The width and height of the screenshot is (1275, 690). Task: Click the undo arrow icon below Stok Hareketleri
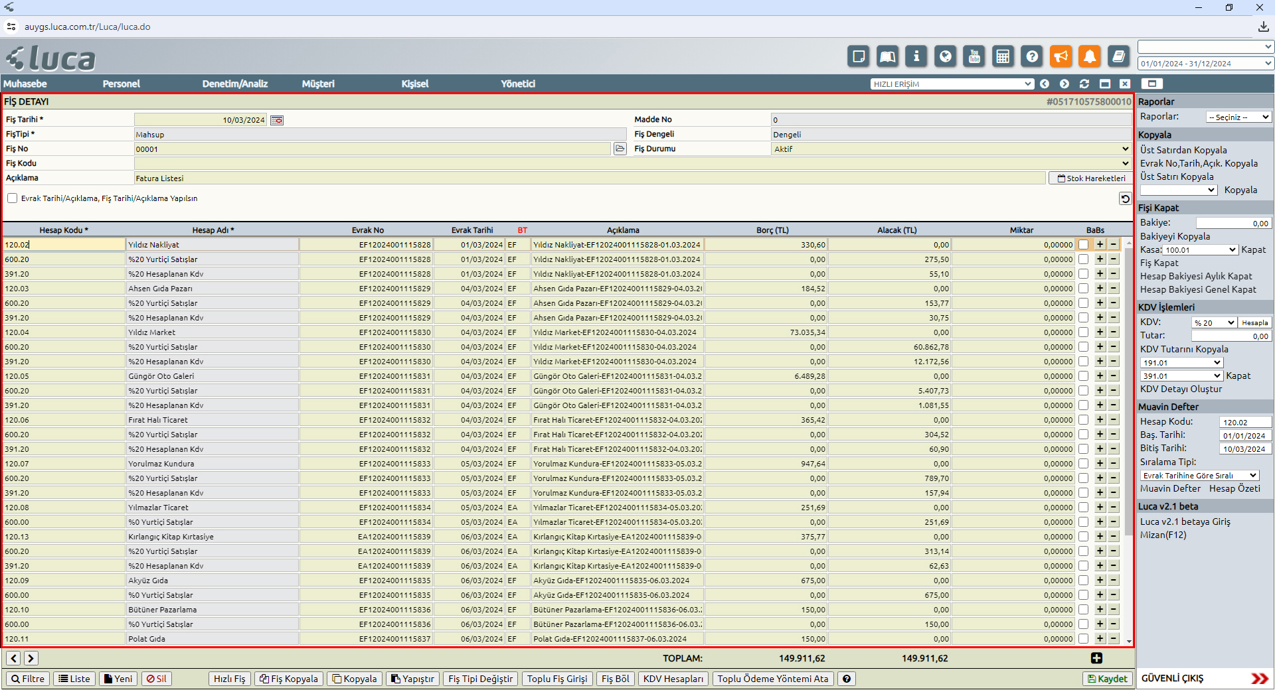click(1125, 198)
